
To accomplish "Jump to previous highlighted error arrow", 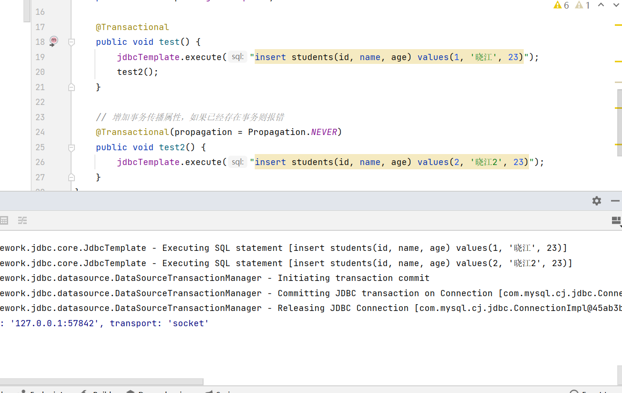I will click(x=601, y=5).
